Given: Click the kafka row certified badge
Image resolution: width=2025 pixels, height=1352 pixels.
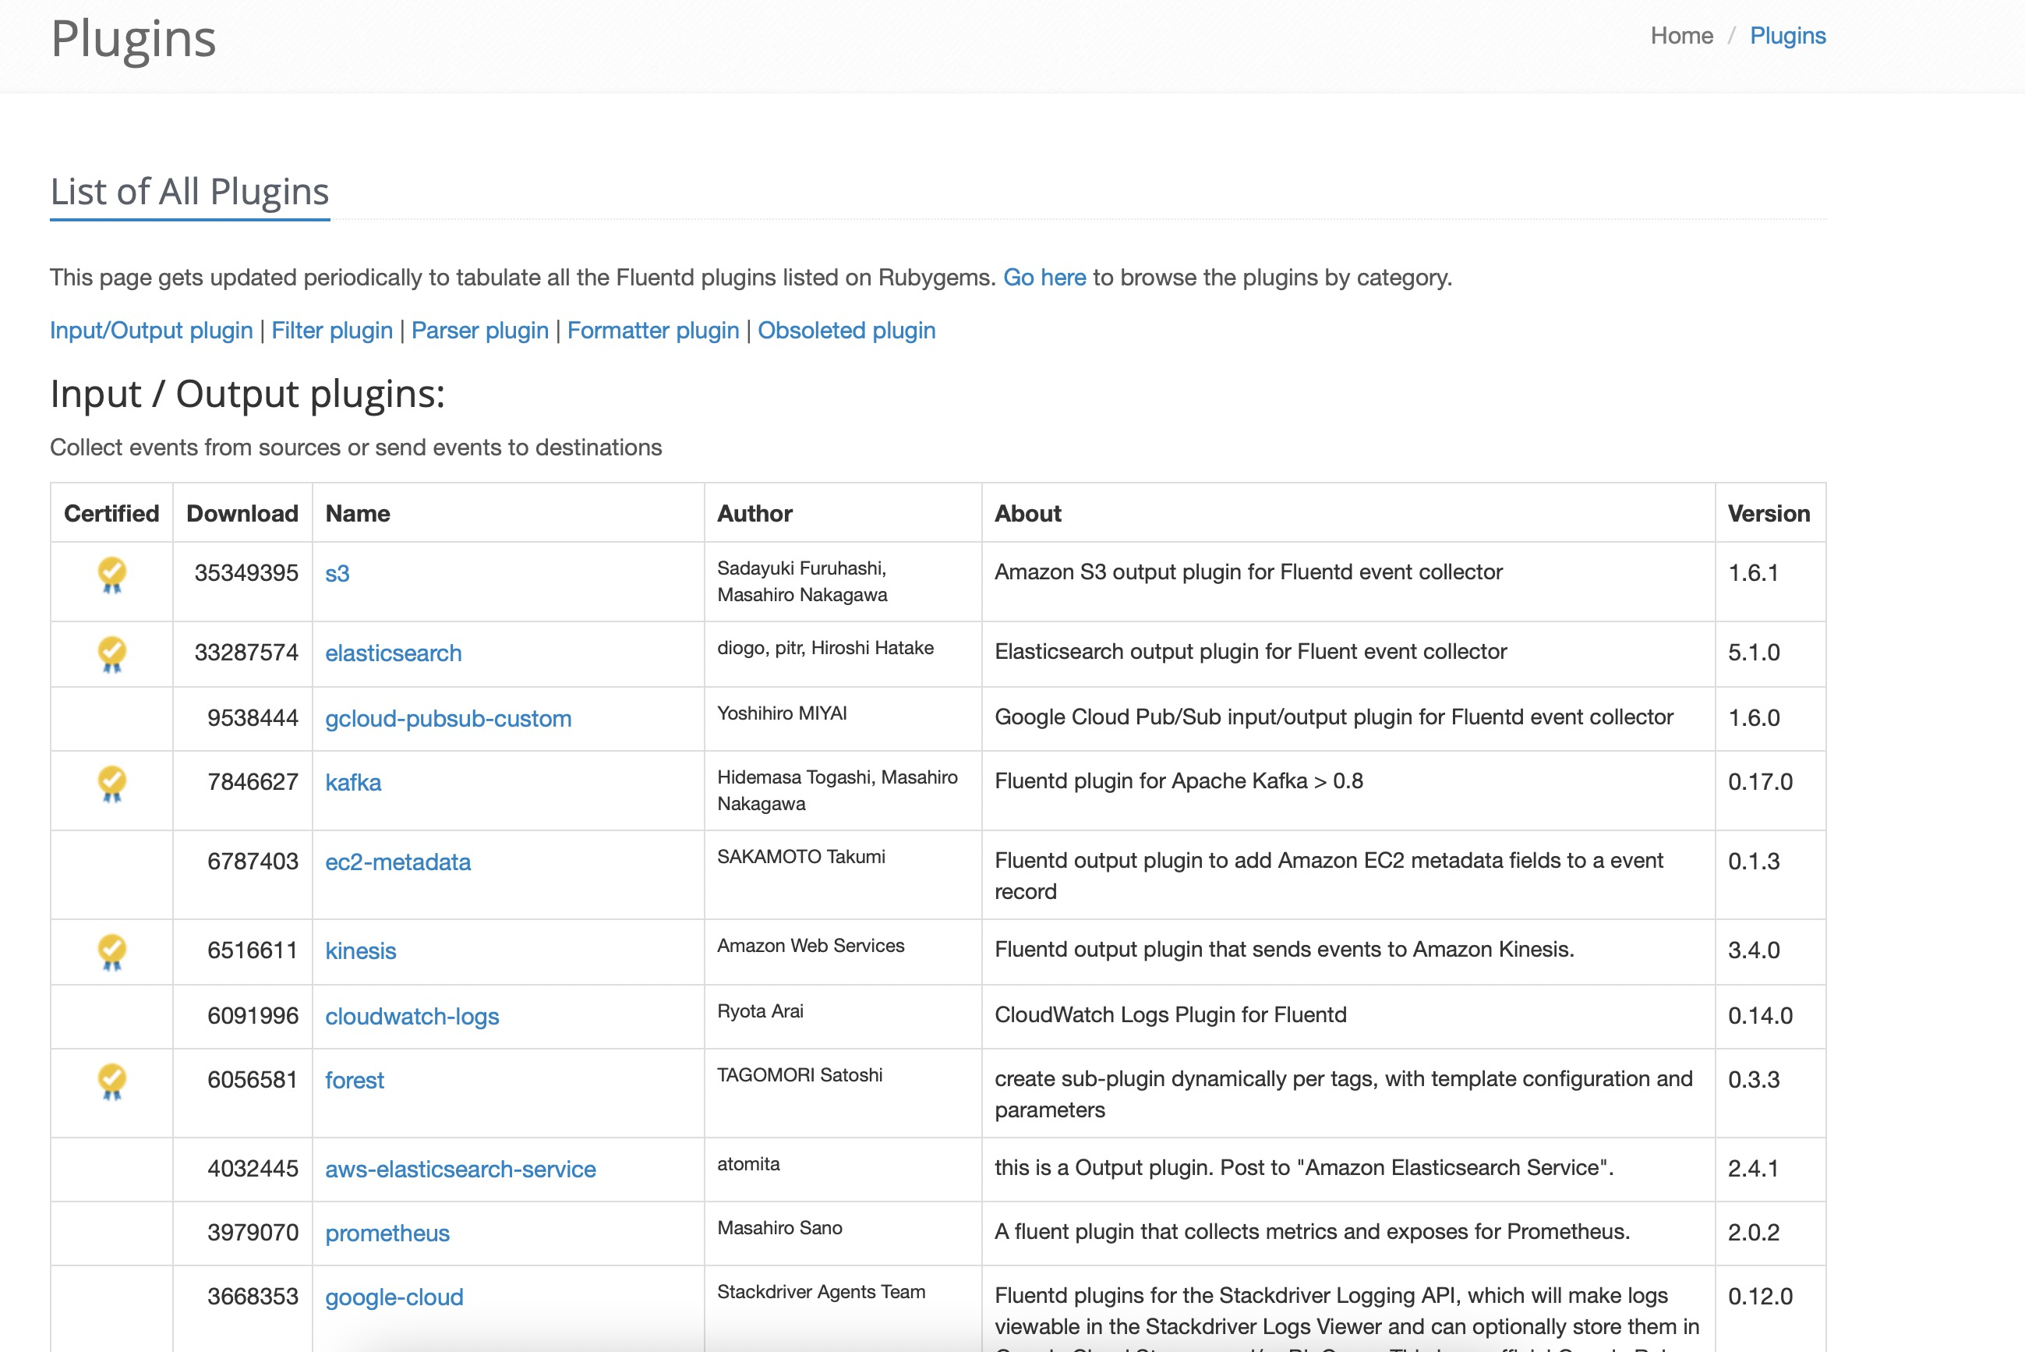Looking at the screenshot, I should 112,783.
